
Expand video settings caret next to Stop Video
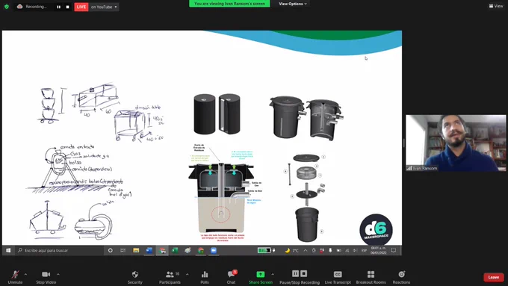pyautogui.click(x=58, y=274)
